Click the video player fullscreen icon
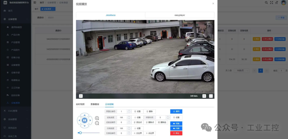This screenshot has height=139, width=288. 211,96
